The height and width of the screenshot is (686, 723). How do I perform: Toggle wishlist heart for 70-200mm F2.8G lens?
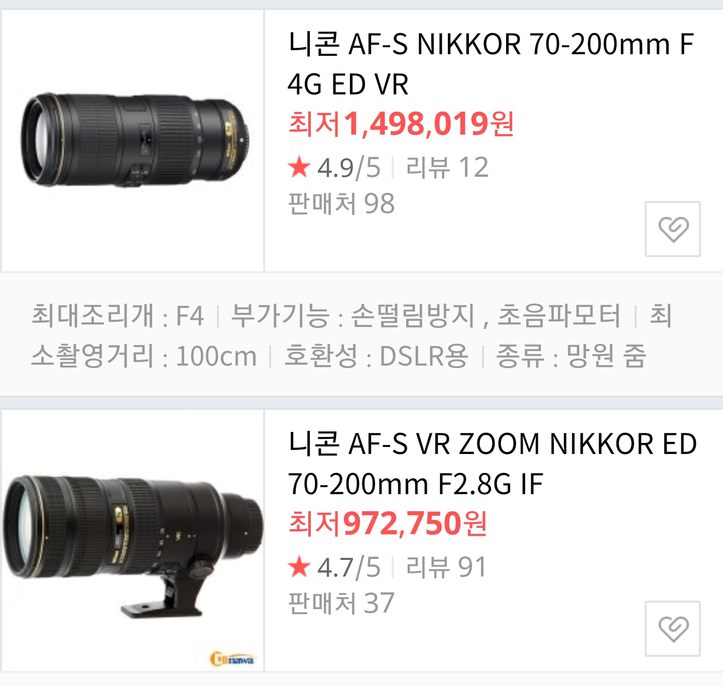tap(672, 629)
